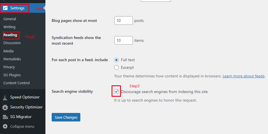Open the General settings page
The width and height of the screenshot is (268, 134).
(10, 19)
